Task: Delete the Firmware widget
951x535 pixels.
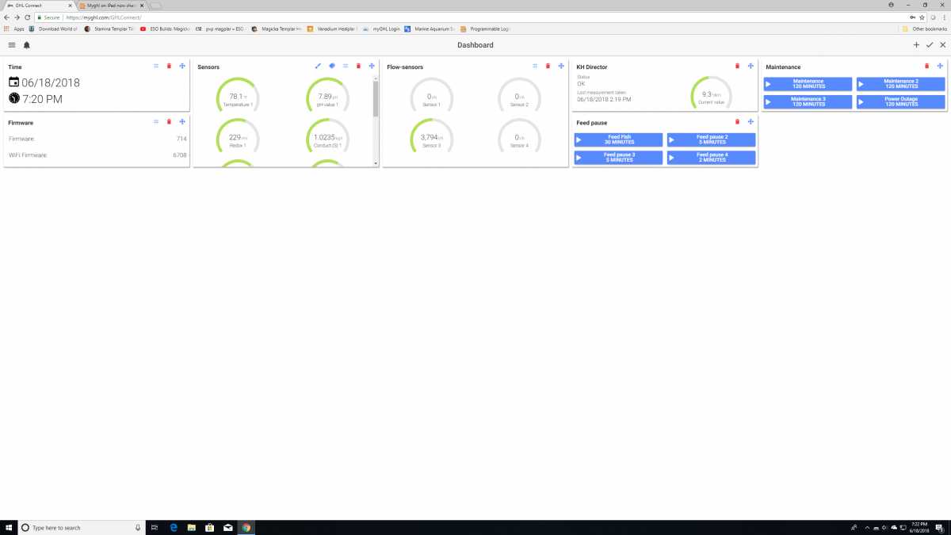Action: 169,121
